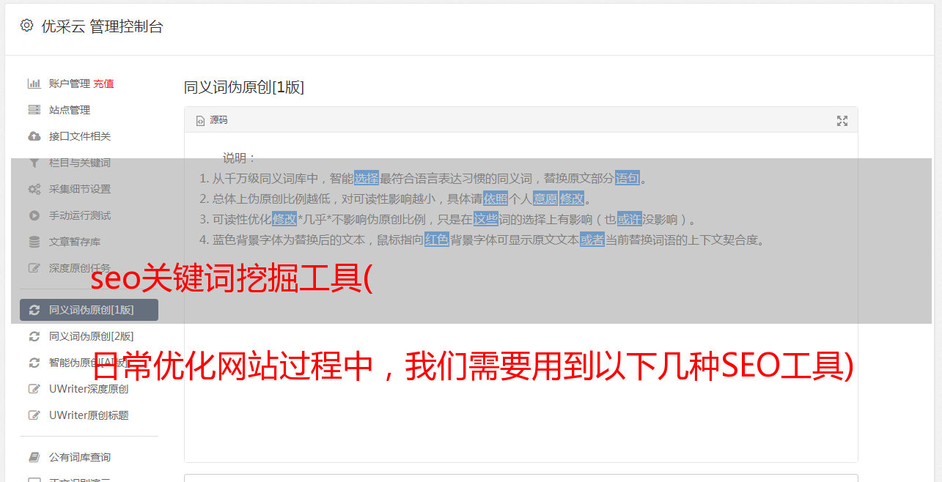Viewport: 942px width, 482px height.
Task: Click the red 充值 recharge link
Action: pyautogui.click(x=103, y=84)
